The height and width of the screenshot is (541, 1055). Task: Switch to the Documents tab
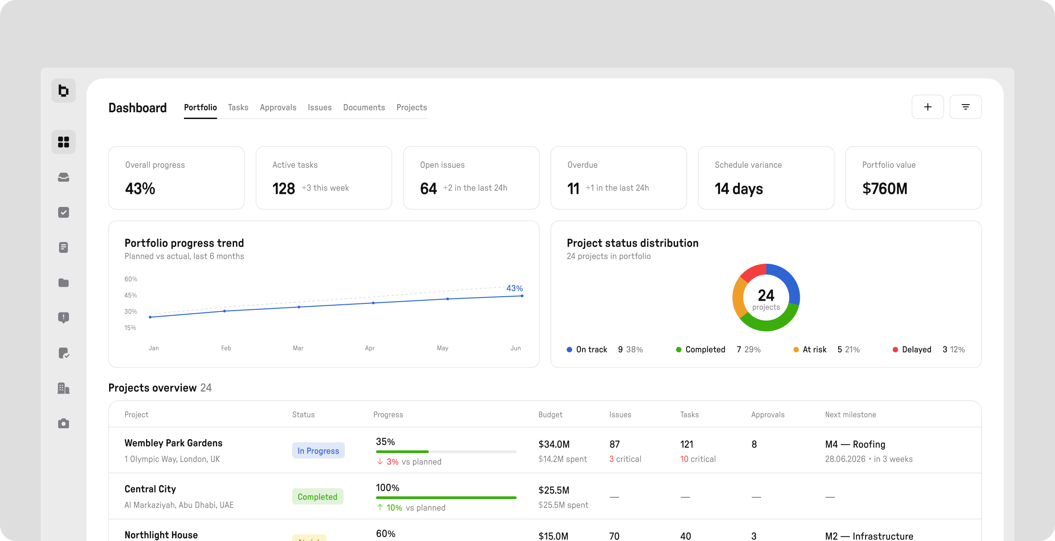[364, 107]
